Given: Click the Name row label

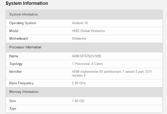Looking at the screenshot, I should pyautogui.click(x=14, y=56).
